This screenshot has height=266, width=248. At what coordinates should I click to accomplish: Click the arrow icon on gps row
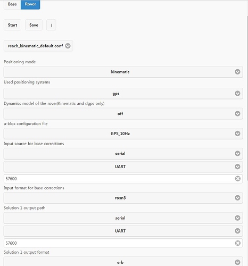[x=237, y=94]
